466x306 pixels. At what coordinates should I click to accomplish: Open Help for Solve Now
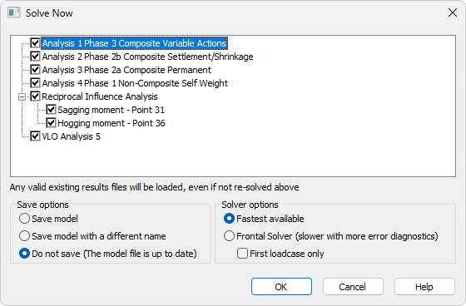pyautogui.click(x=424, y=287)
